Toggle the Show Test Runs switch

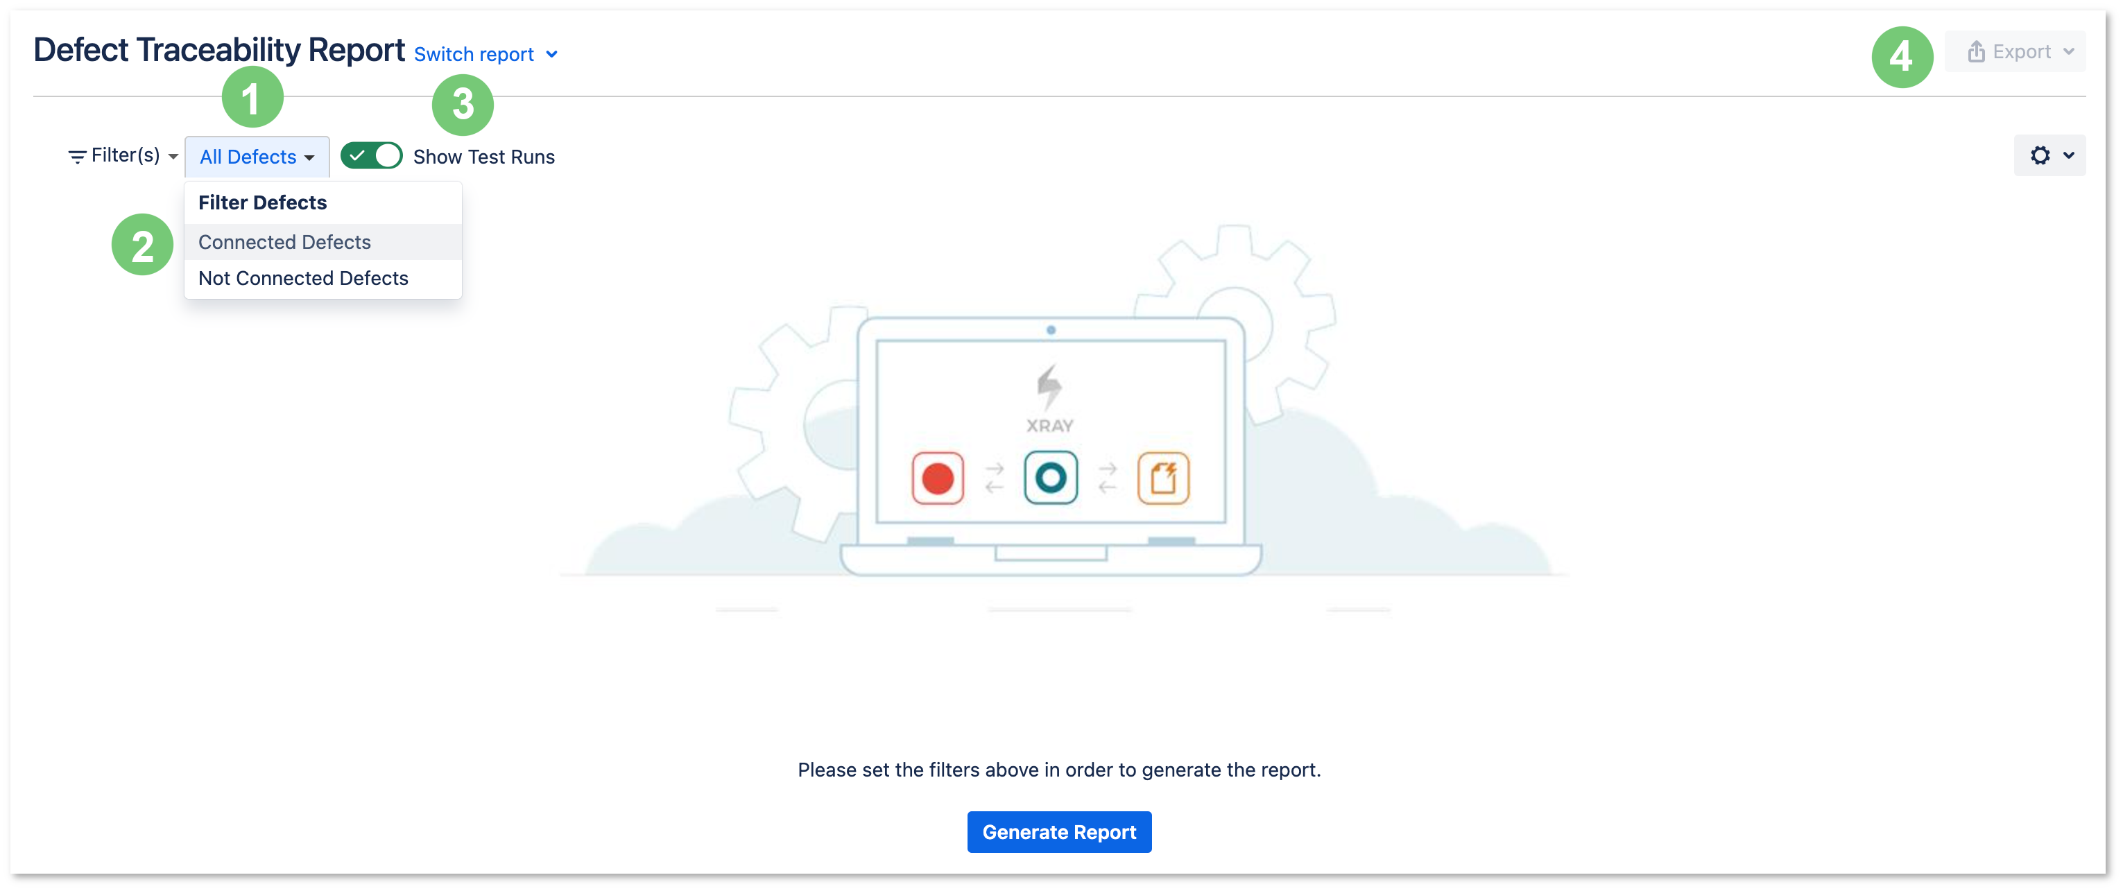point(371,156)
